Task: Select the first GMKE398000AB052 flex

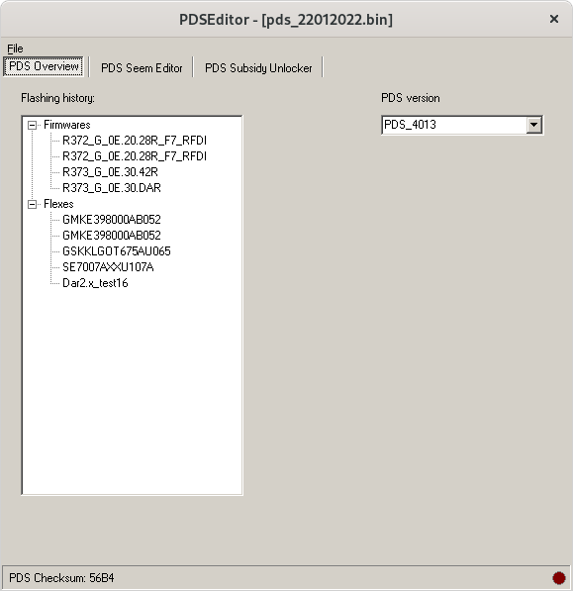Action: point(112,220)
